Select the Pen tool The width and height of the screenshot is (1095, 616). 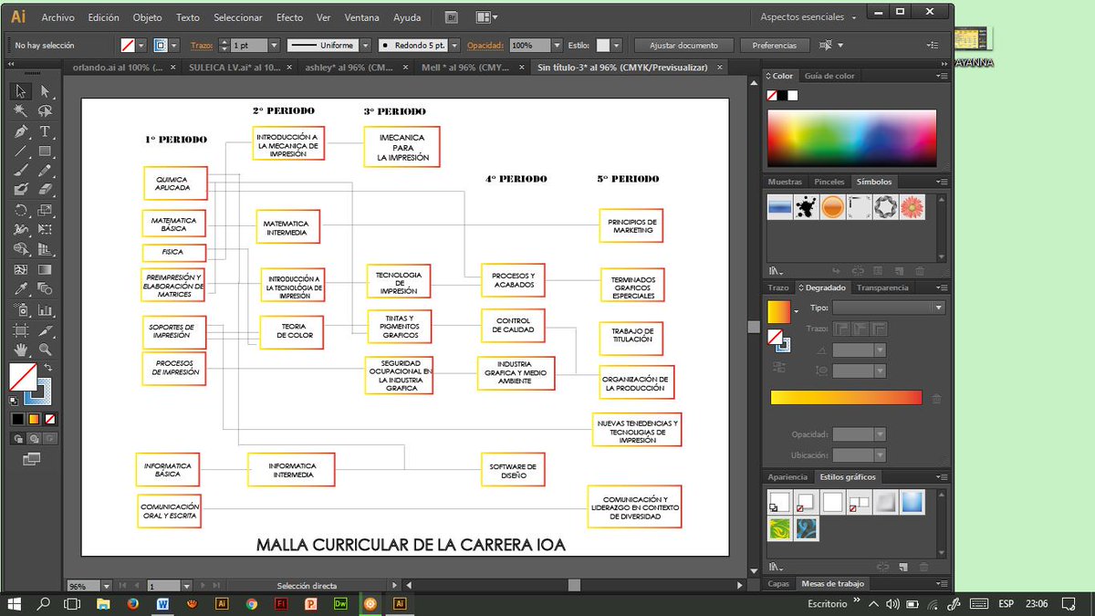(20, 131)
